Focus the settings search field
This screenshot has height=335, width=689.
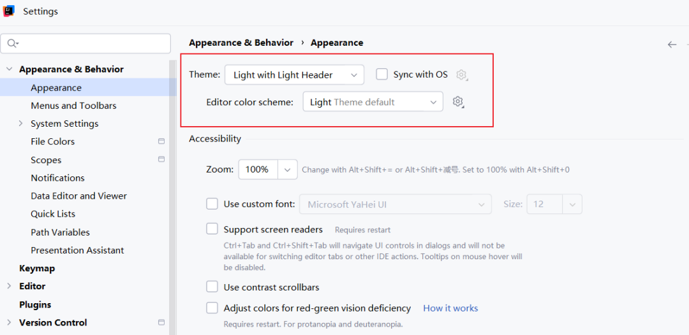tap(93, 43)
